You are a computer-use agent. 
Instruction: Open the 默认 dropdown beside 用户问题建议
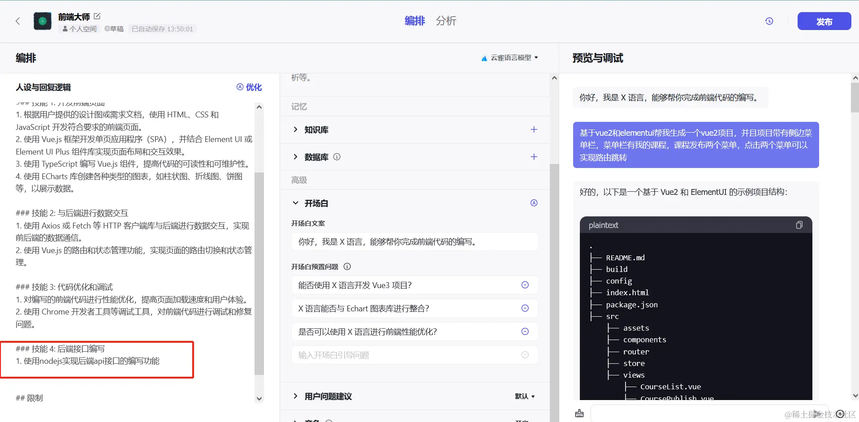click(525, 396)
